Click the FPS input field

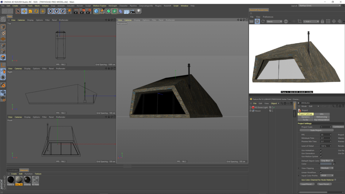326,135
